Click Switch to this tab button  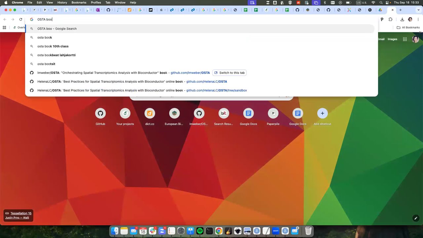(x=229, y=73)
